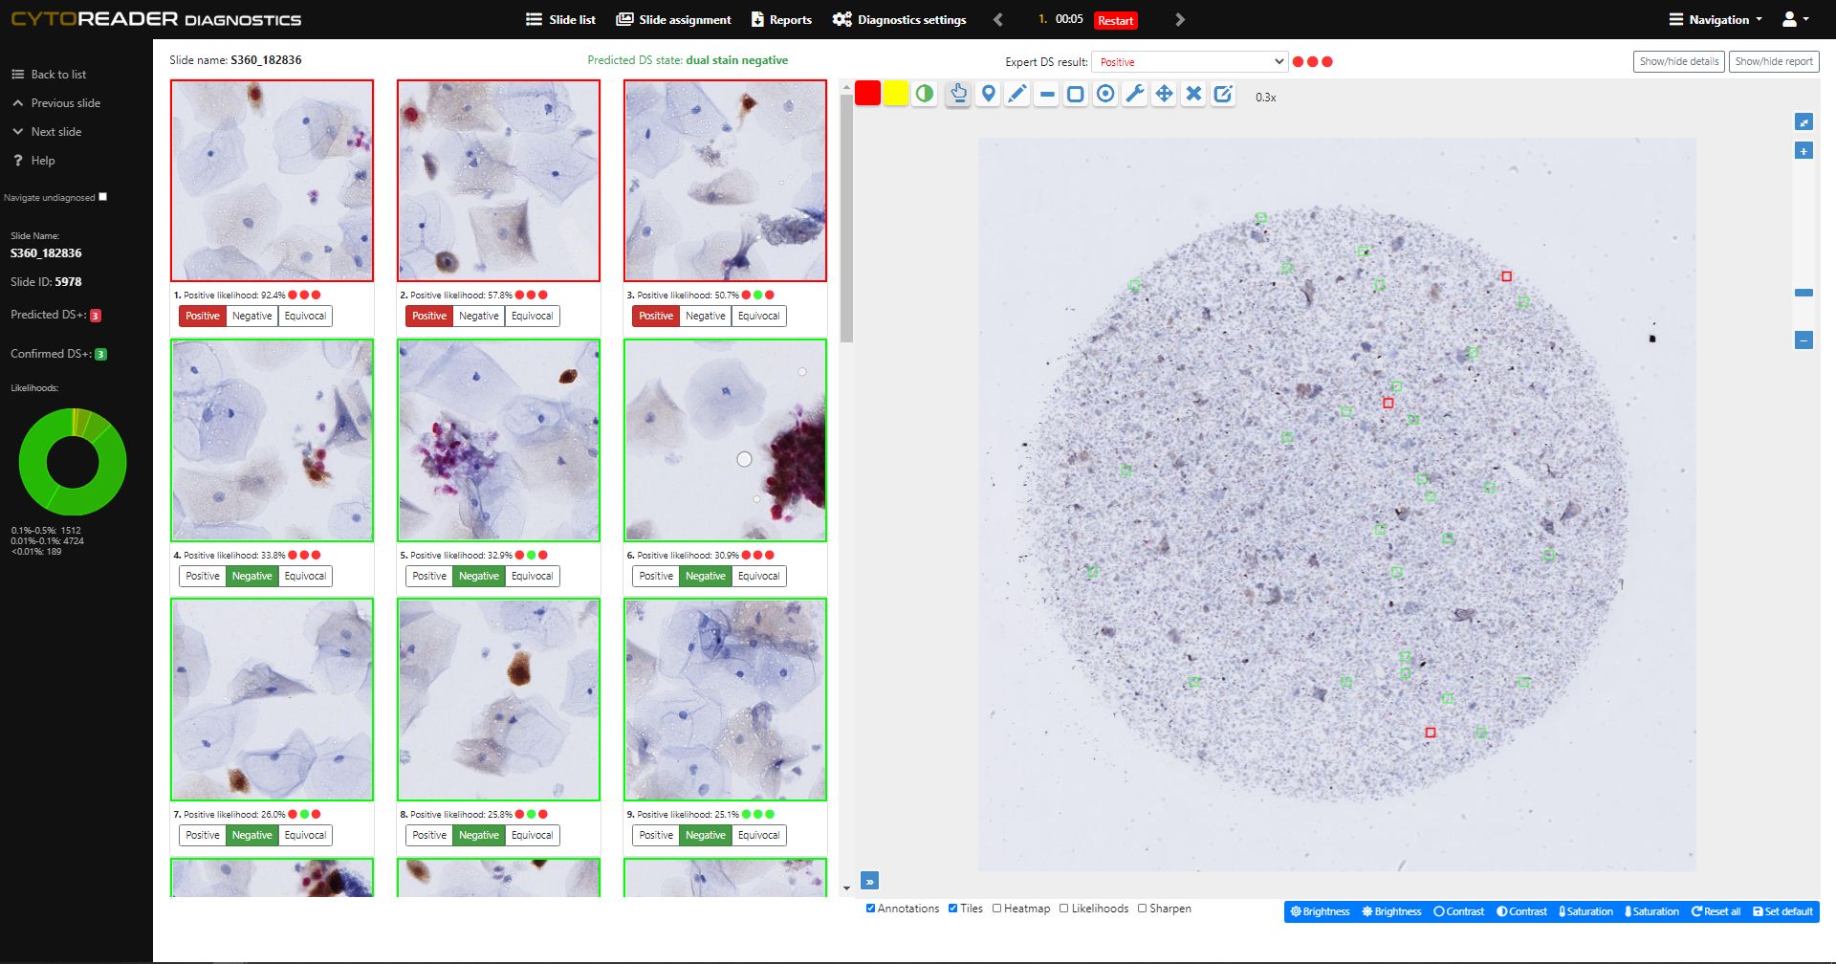Open Help in the sidebar
The height and width of the screenshot is (964, 1836).
(33, 161)
